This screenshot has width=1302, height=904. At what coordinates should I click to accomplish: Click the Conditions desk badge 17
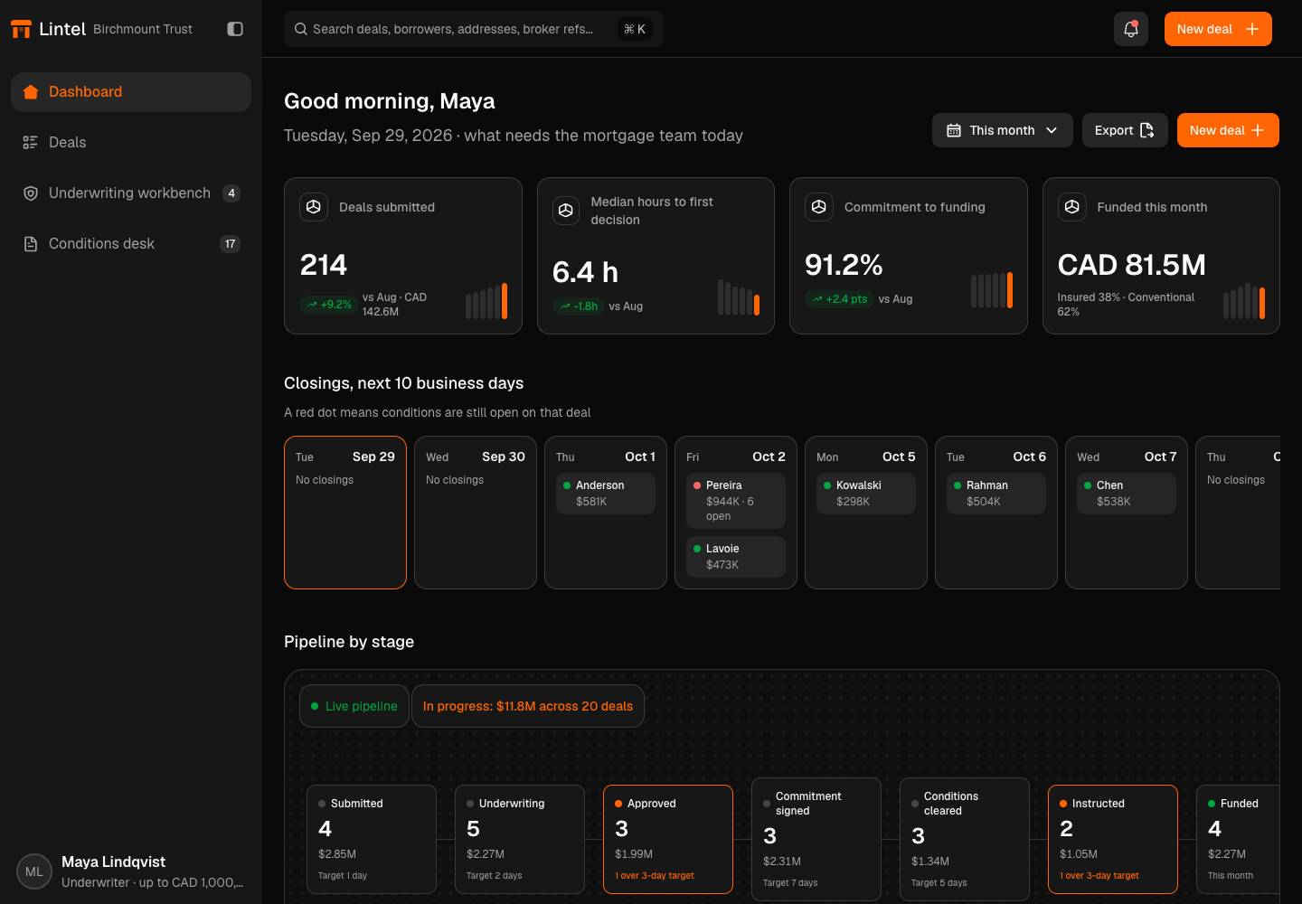231,244
